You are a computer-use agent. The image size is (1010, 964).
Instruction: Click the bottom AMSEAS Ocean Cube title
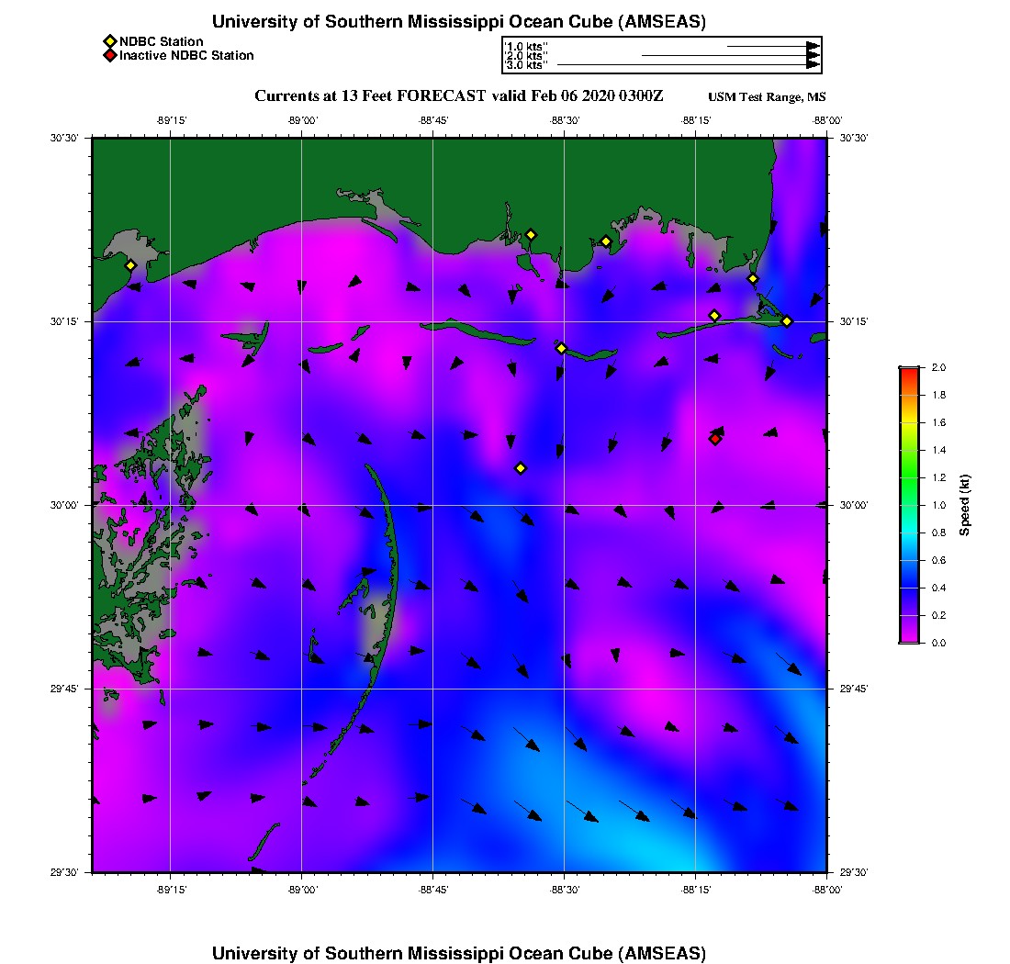(x=458, y=952)
